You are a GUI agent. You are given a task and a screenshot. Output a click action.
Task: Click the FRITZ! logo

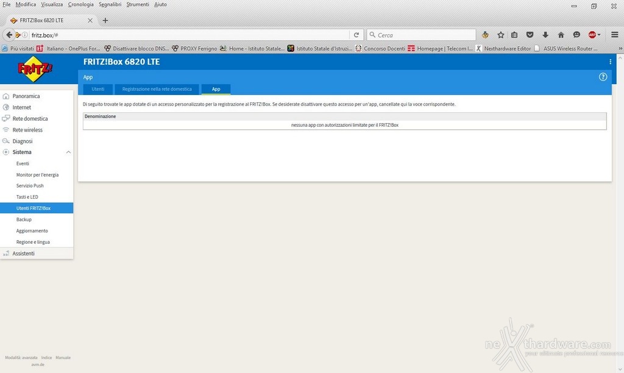click(35, 69)
